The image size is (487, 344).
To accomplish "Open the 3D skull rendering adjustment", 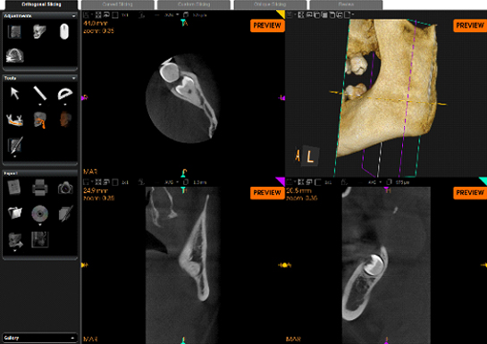I will [x=39, y=31].
